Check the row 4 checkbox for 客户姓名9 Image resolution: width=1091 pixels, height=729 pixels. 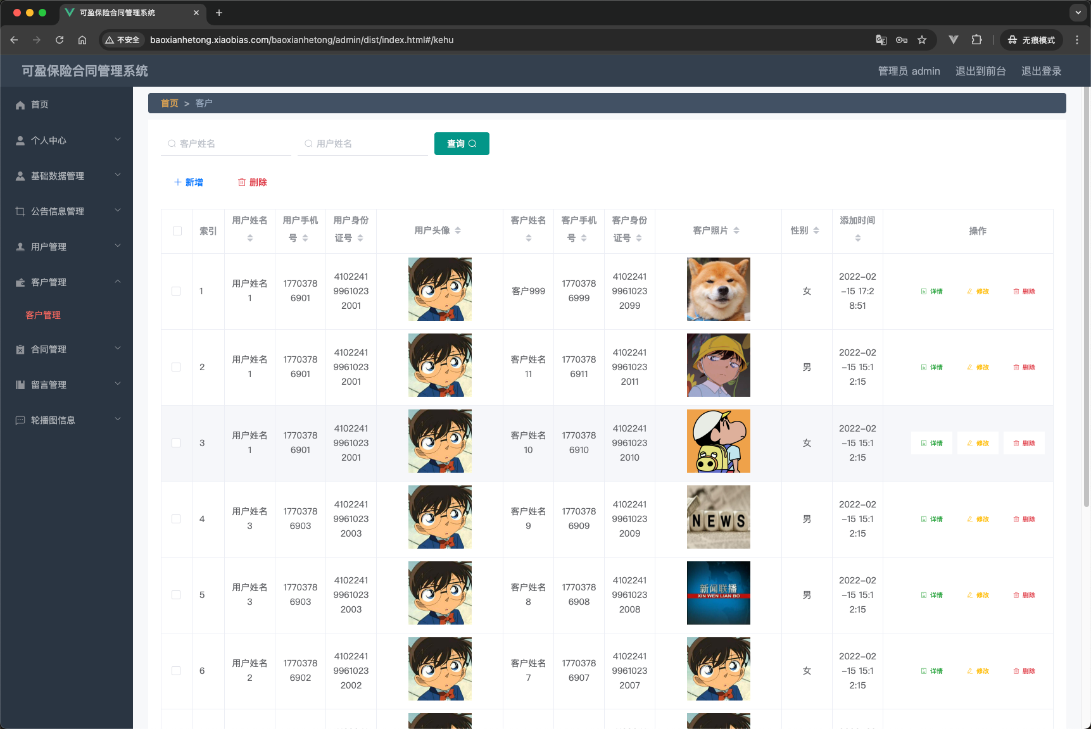pos(176,519)
